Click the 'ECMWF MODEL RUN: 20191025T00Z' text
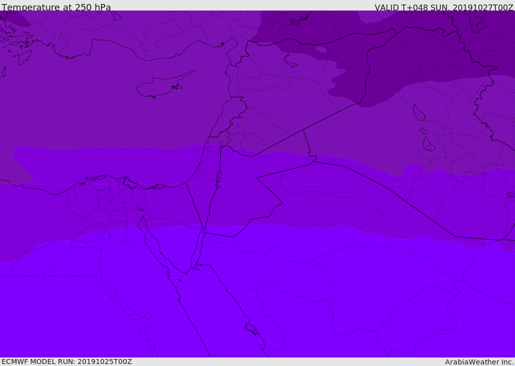 pos(67,361)
